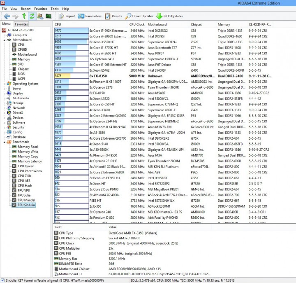Switch to the Menu tab
Image resolution: width=296 pixels, height=283 pixels.
pos(7,24)
